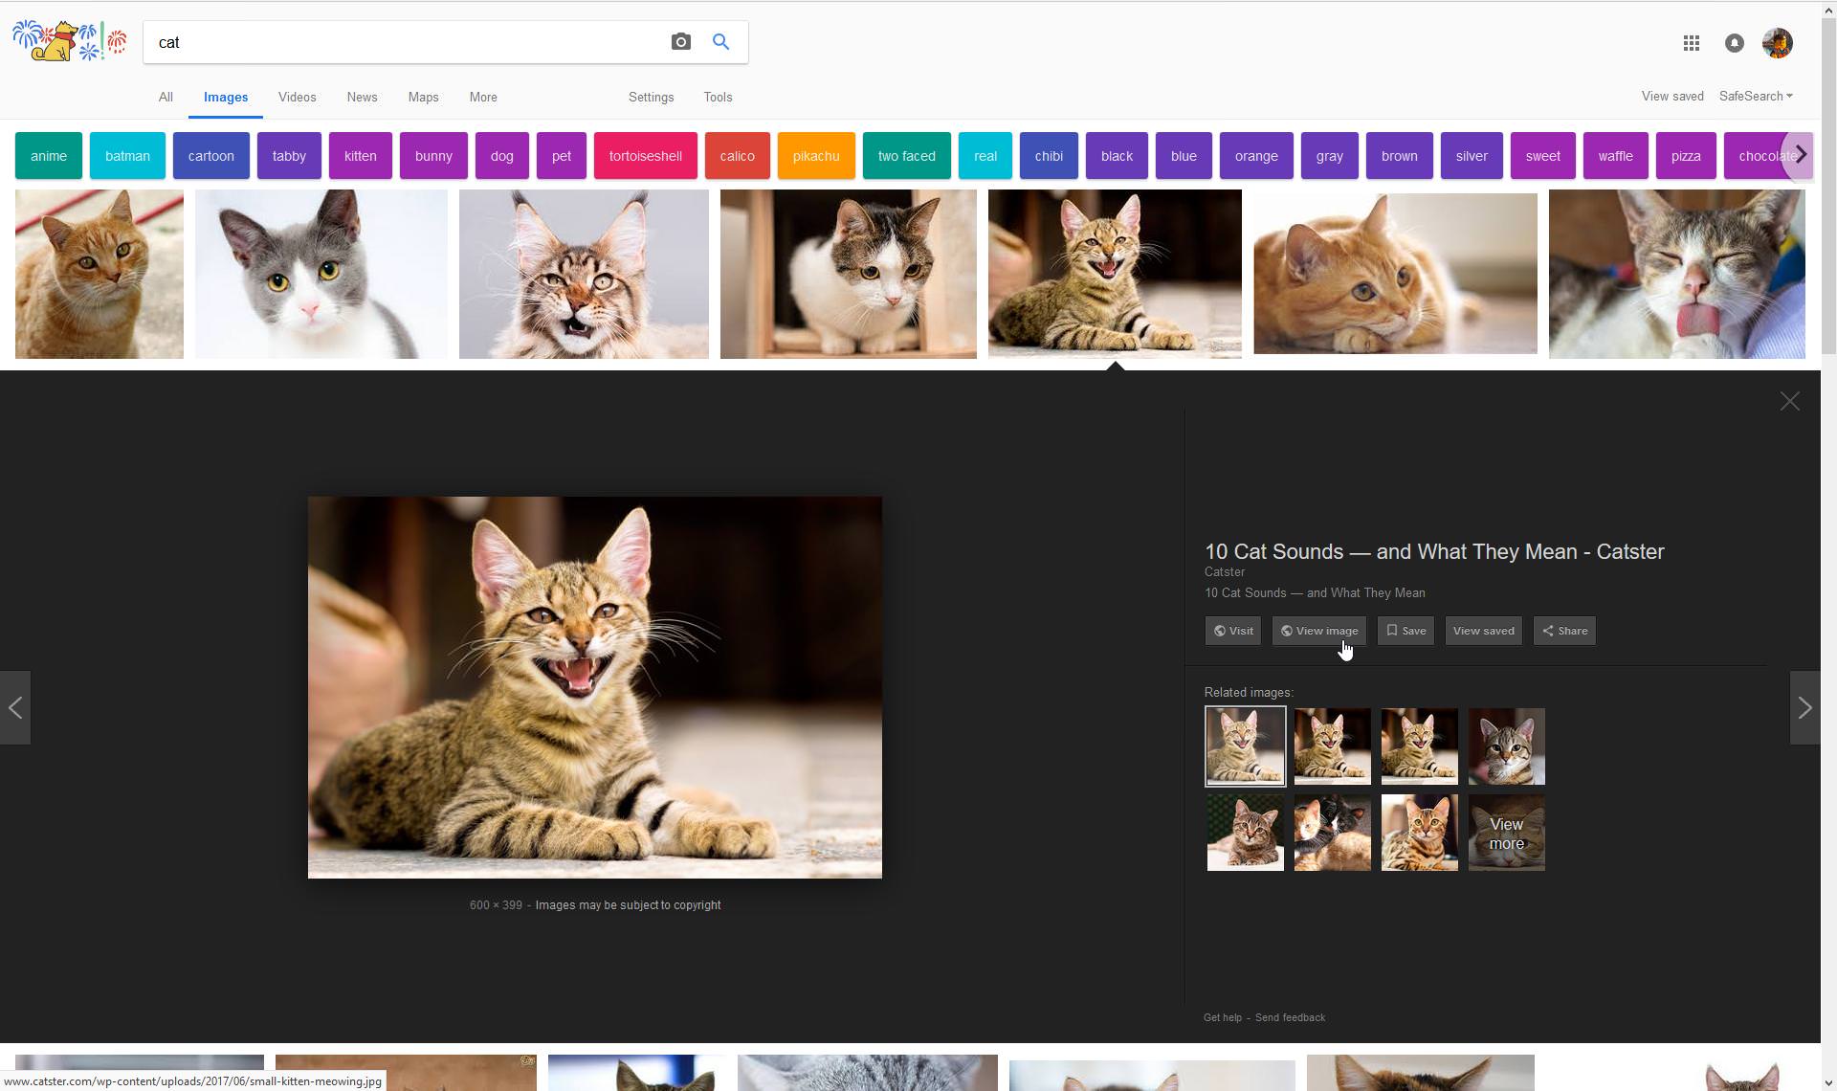
Task: Close the image preview panel
Action: 1789,402
